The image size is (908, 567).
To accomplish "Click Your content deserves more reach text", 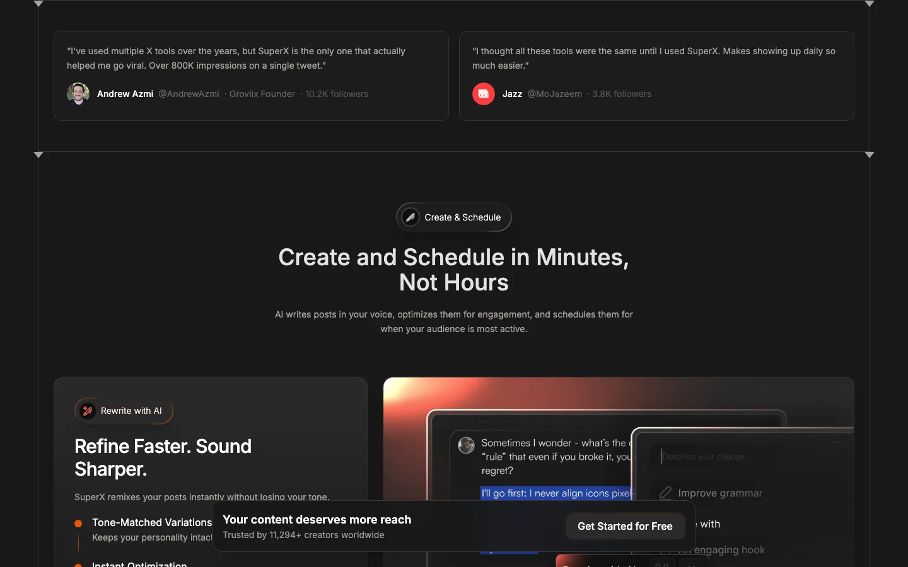I will [317, 520].
